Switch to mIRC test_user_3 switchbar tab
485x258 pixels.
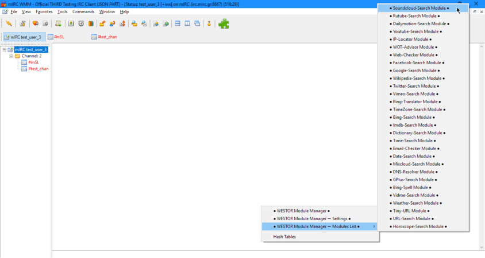(24, 37)
